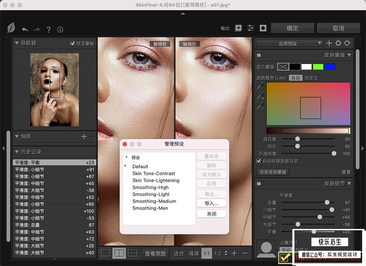
Task: Select history entry 平滑度: 总量 87
Action: pos(54,225)
